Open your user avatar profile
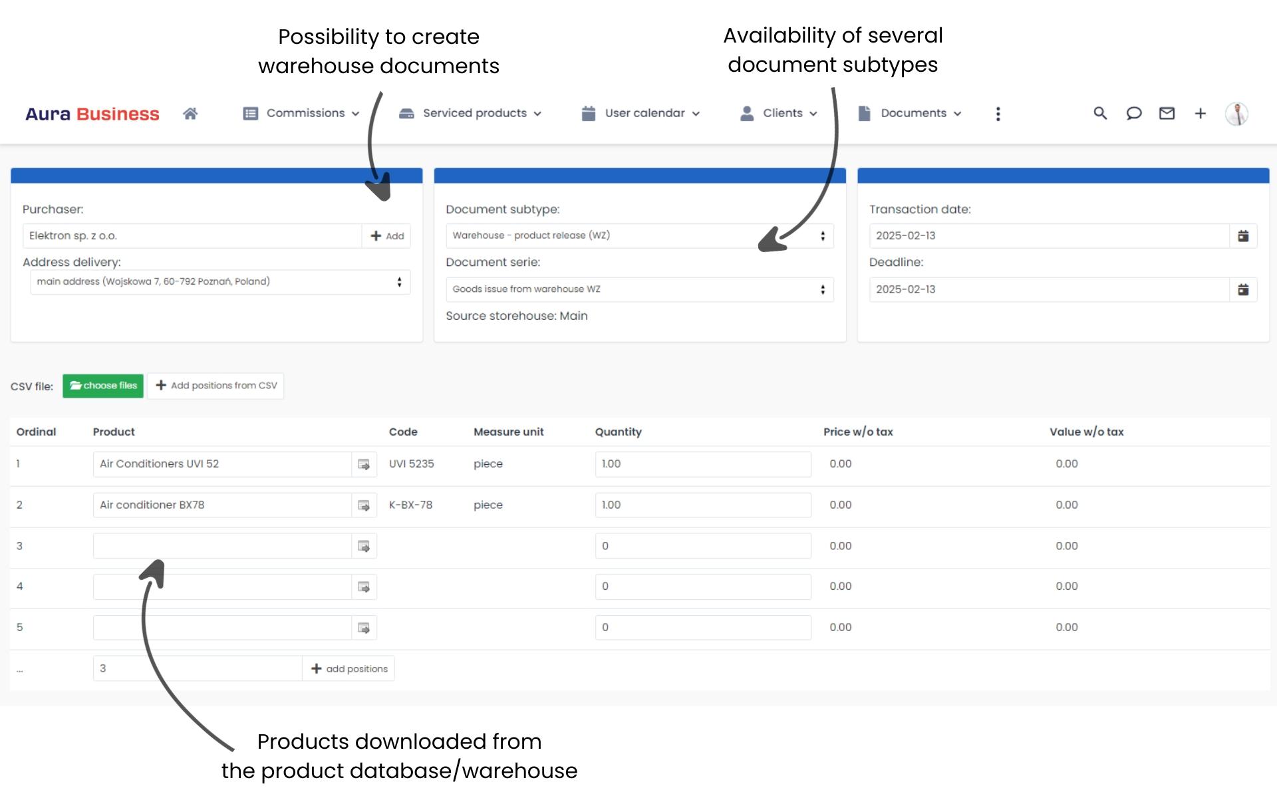Viewport: 1277px width, 798px height. click(1237, 113)
